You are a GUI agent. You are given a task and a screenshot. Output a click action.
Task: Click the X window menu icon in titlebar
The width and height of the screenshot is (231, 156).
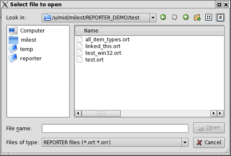point(5,5)
